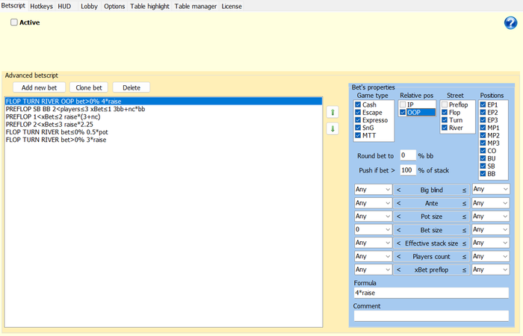The image size is (523, 336).
Task: Click the Delete button
Action: (x=131, y=87)
